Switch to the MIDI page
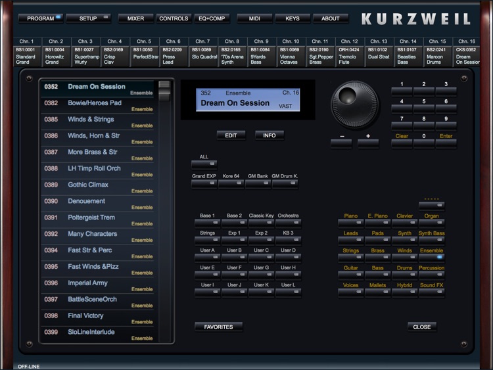493x370 pixels. [254, 18]
